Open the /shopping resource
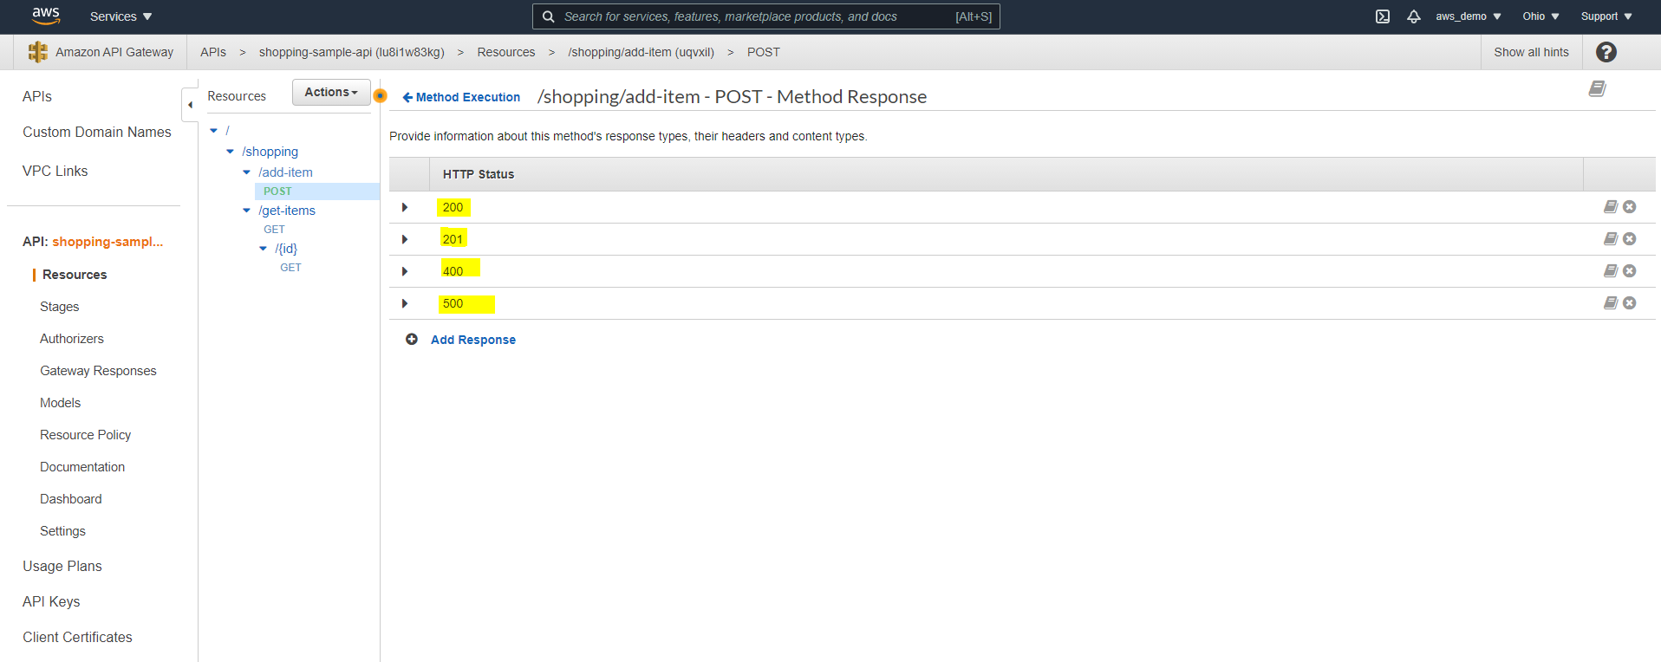 pyautogui.click(x=270, y=152)
